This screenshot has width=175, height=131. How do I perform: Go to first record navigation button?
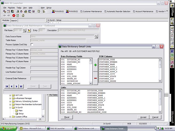point(7,86)
